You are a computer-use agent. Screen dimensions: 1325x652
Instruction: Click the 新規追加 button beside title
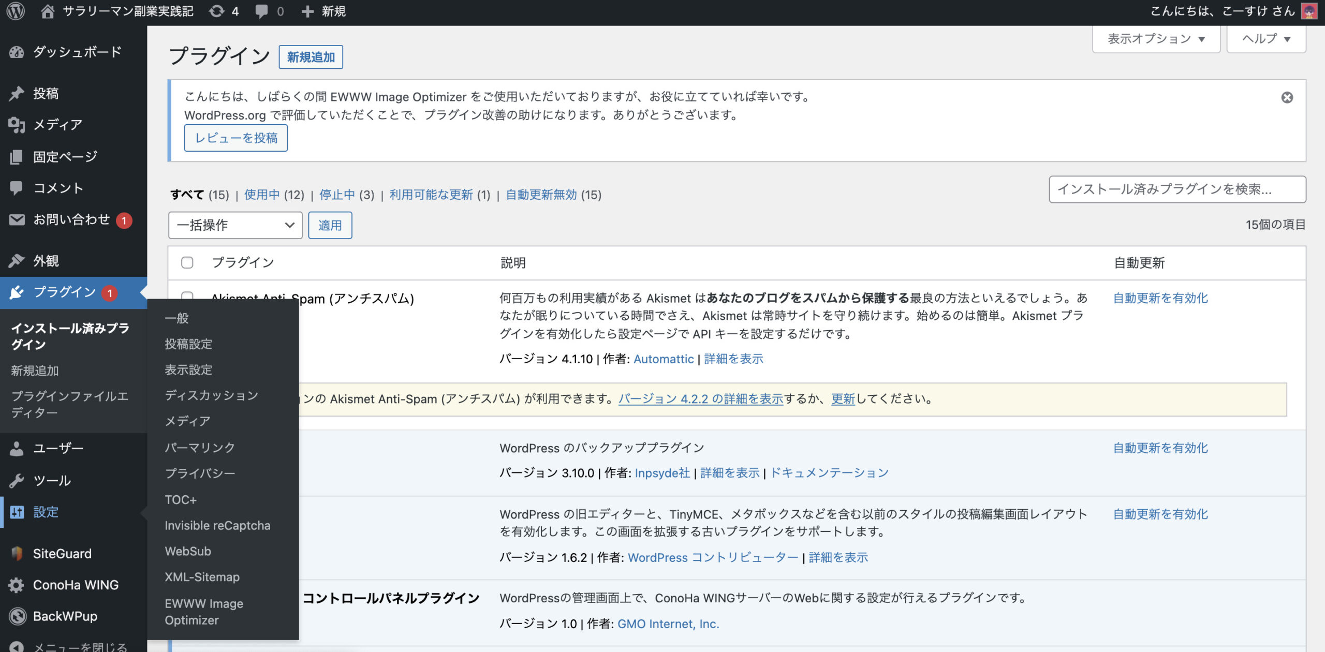pyautogui.click(x=311, y=57)
